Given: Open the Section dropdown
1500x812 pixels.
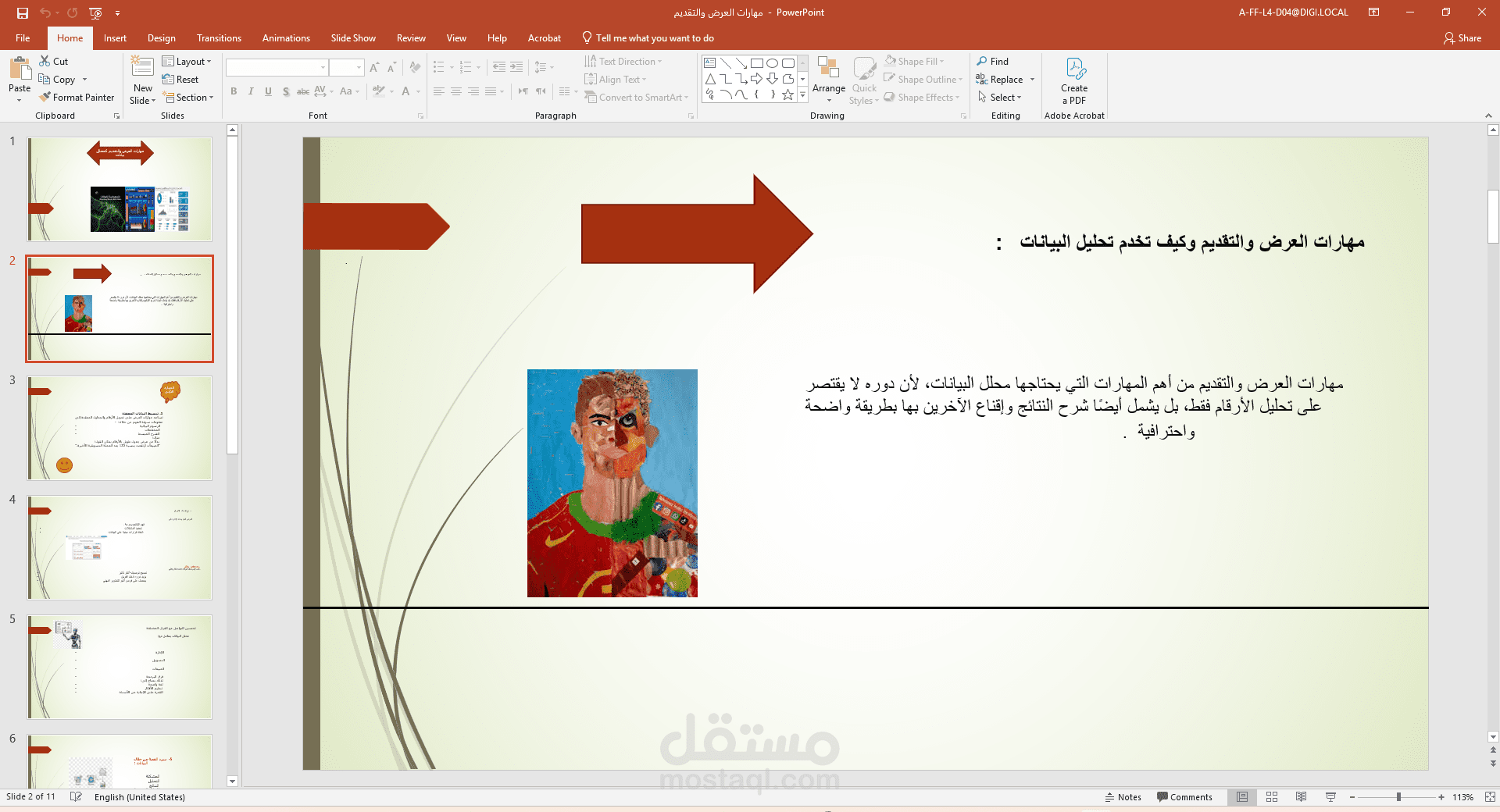Looking at the screenshot, I should [187, 98].
